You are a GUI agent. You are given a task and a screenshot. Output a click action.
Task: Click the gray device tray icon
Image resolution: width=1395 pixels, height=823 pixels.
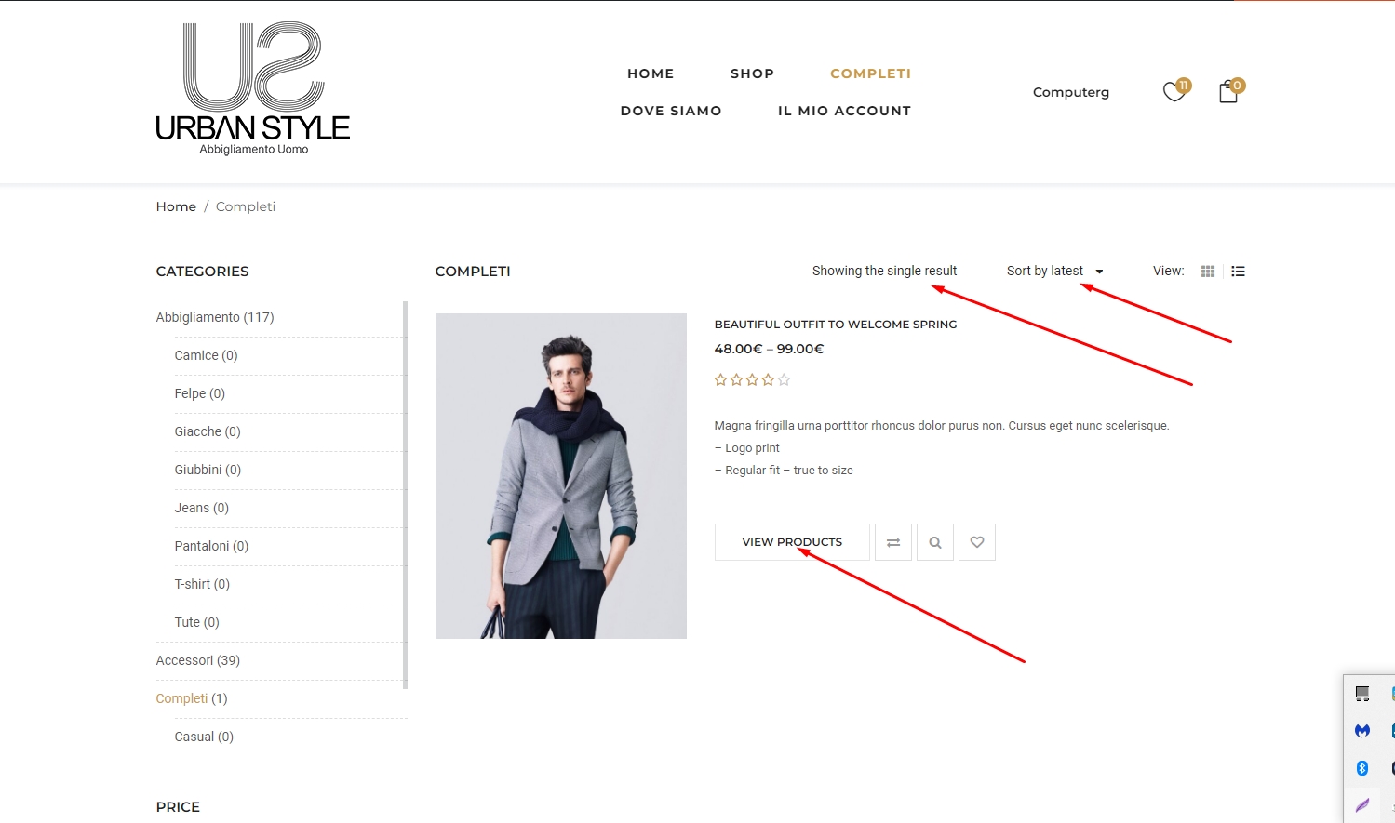[1362, 694]
